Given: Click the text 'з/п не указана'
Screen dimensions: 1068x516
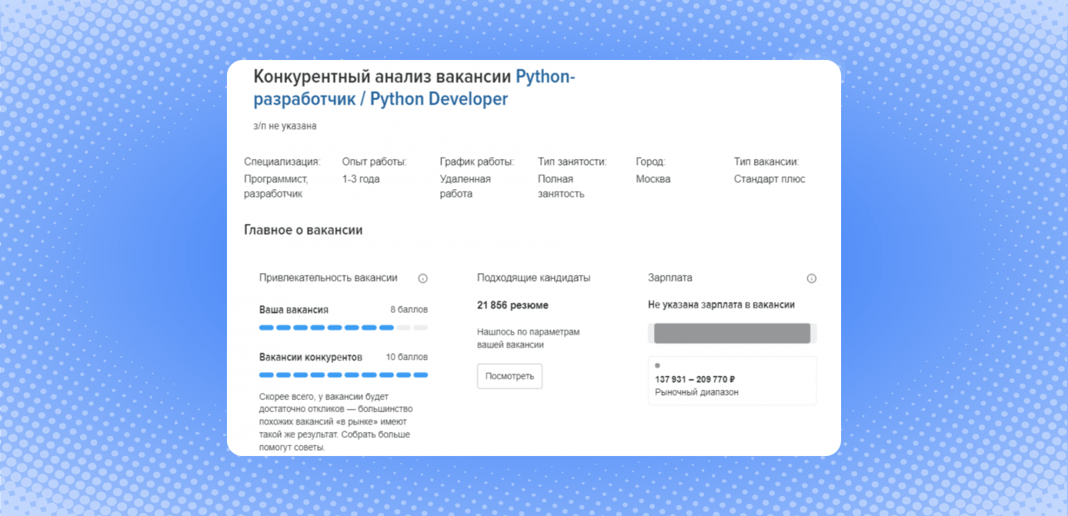Looking at the screenshot, I should click(x=285, y=126).
